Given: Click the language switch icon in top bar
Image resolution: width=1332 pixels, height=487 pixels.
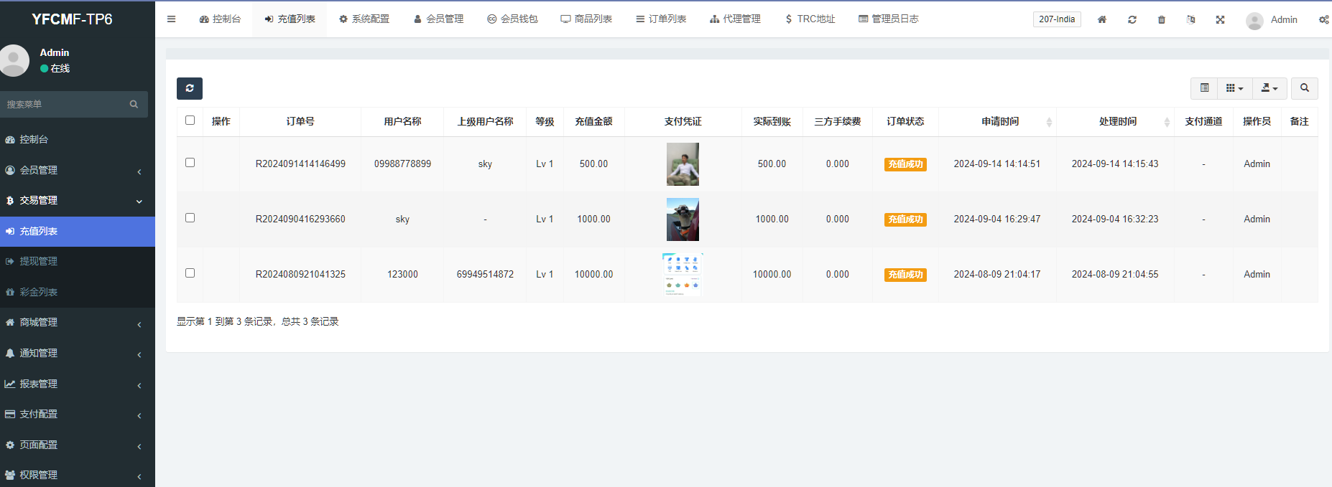Looking at the screenshot, I should point(1190,19).
